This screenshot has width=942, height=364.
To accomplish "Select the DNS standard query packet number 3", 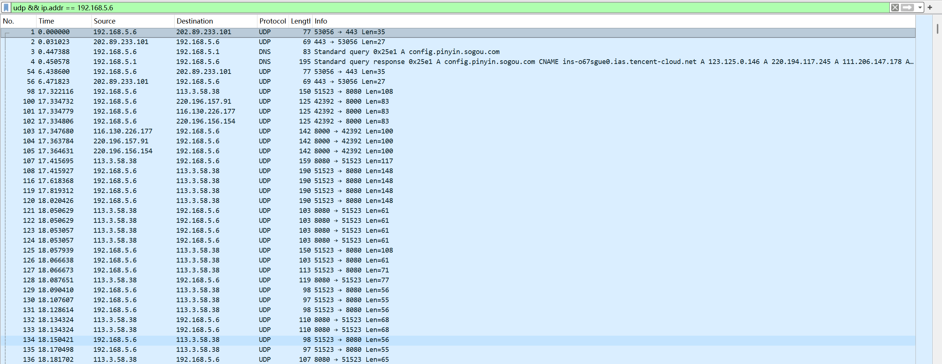I will [x=458, y=52].
